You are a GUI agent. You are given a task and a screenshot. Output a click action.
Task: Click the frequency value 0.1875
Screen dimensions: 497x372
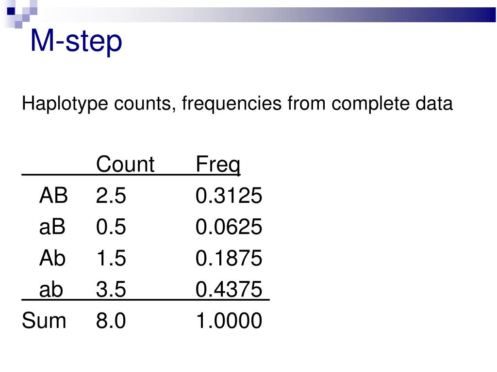229,258
